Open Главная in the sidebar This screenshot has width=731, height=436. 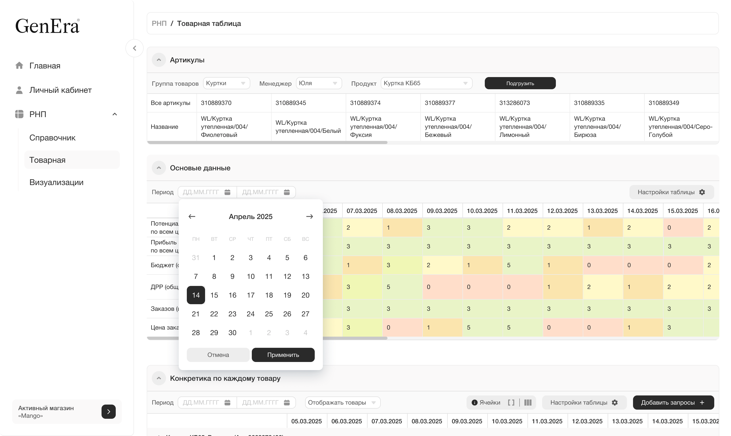[45, 65]
